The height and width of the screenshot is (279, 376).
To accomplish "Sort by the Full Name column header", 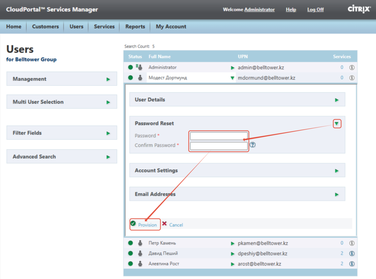I will tap(159, 57).
